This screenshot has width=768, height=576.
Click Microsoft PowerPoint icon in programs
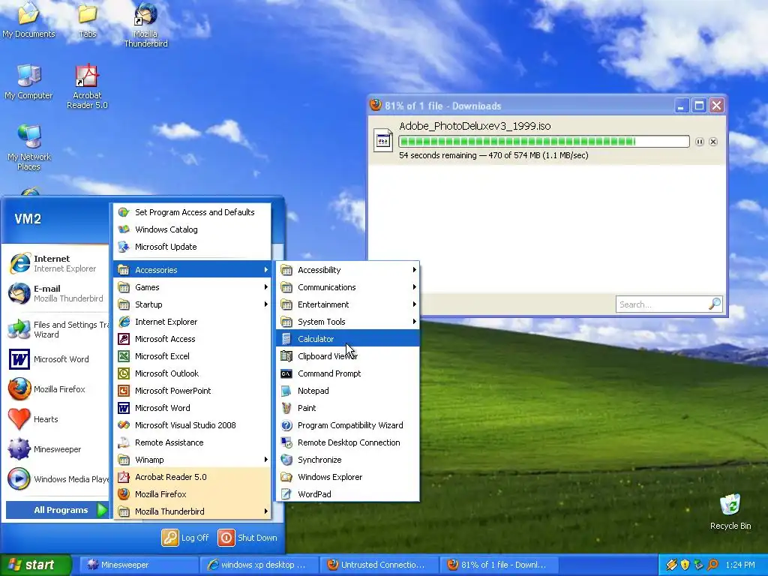click(124, 391)
